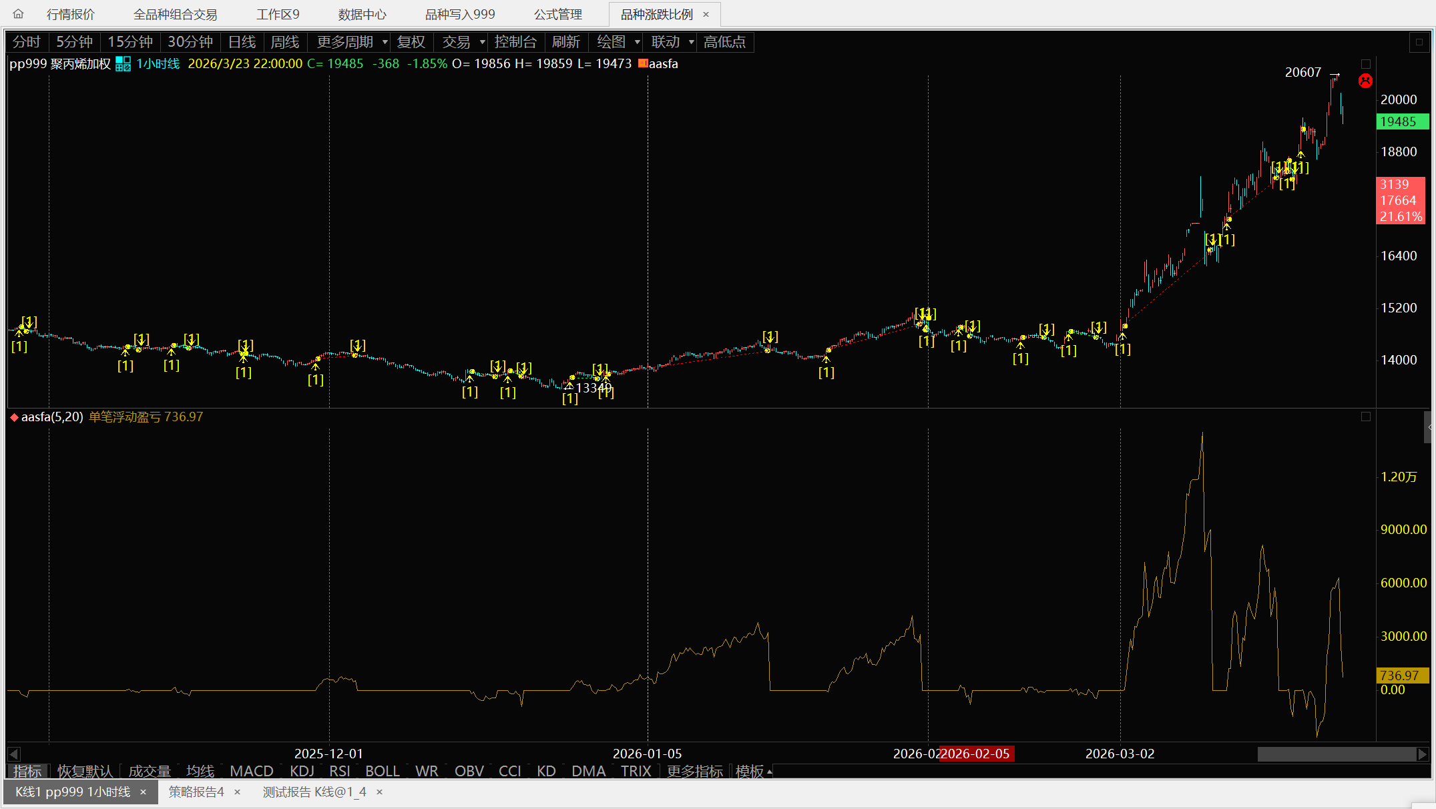Select the MACD indicator button
The width and height of the screenshot is (1436, 809).
[251, 772]
